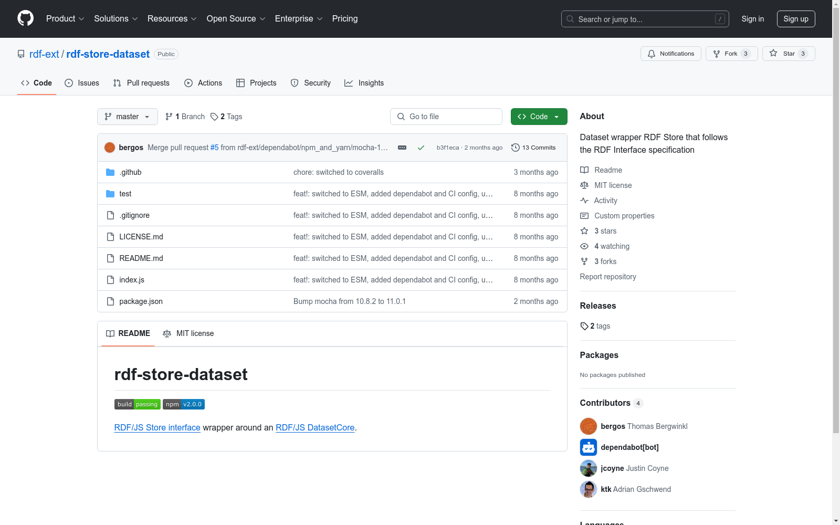Click the .gitignore file icon
Viewport: 840px width, 525px height.
click(x=110, y=215)
